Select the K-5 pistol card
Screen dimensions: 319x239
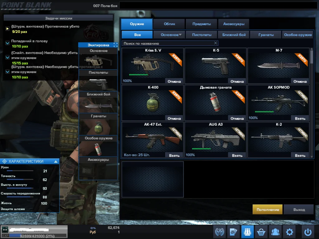pyautogui.click(x=216, y=66)
